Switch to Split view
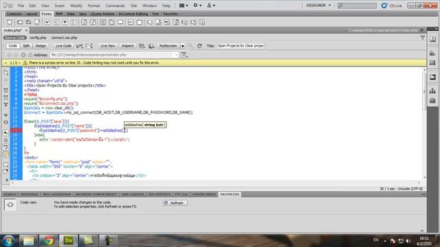The width and height of the screenshot is (440, 247). (26, 46)
